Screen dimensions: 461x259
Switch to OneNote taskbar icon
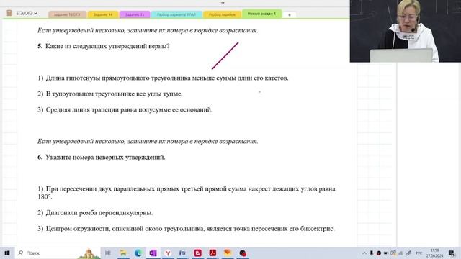pyautogui.click(x=153, y=253)
